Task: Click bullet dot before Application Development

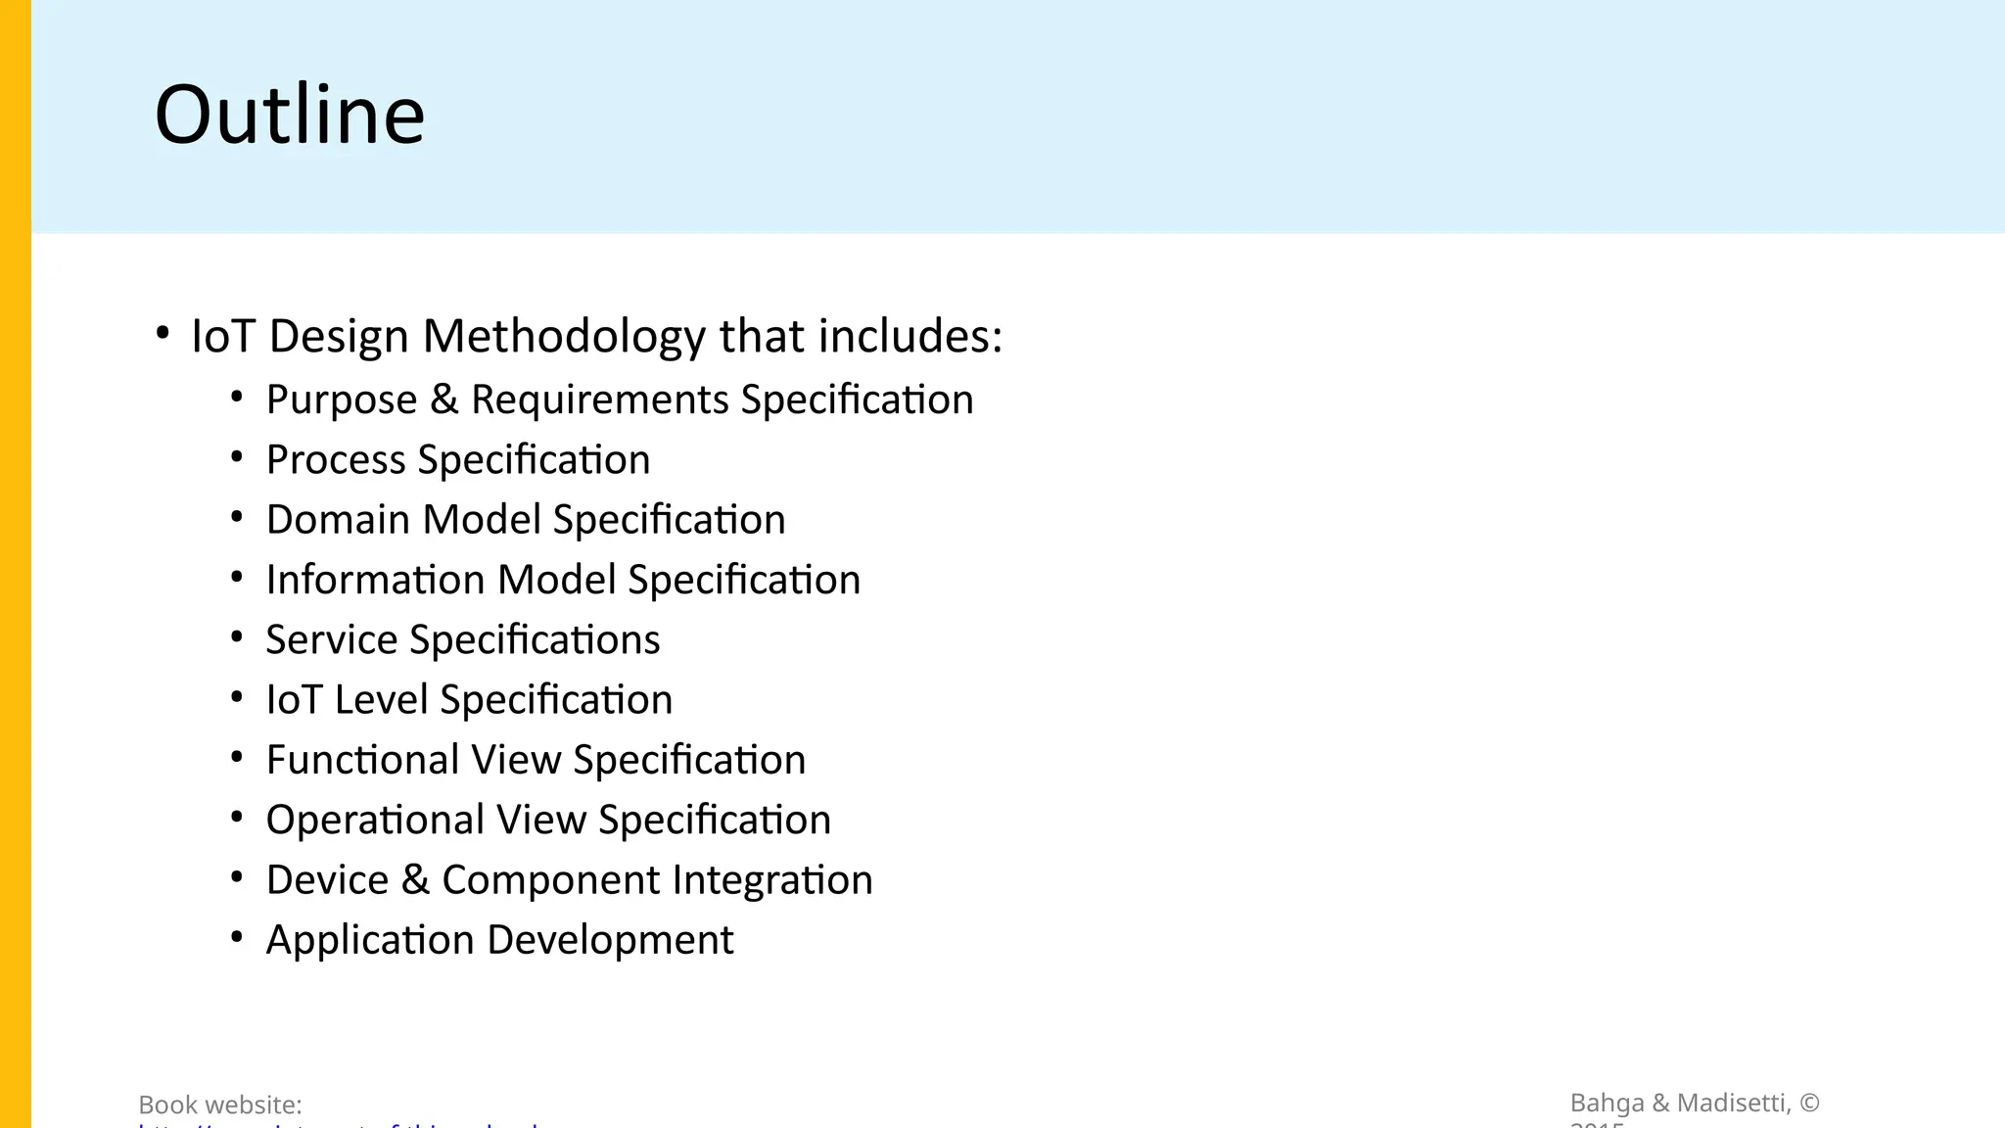Action: coord(237,937)
